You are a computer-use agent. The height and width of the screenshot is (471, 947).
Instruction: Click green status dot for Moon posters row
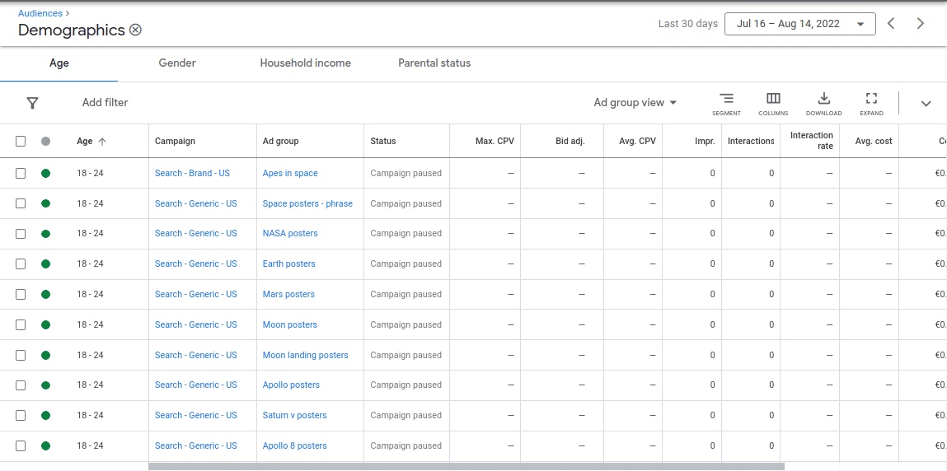click(46, 324)
